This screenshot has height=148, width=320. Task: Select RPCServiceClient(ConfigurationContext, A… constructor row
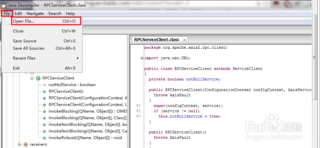click(88, 98)
